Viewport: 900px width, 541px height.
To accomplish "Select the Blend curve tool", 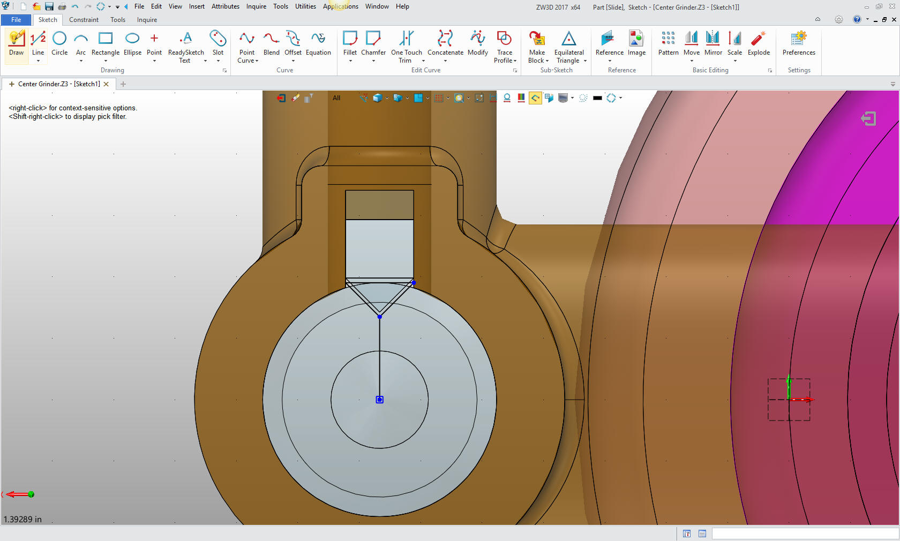I will (271, 44).
